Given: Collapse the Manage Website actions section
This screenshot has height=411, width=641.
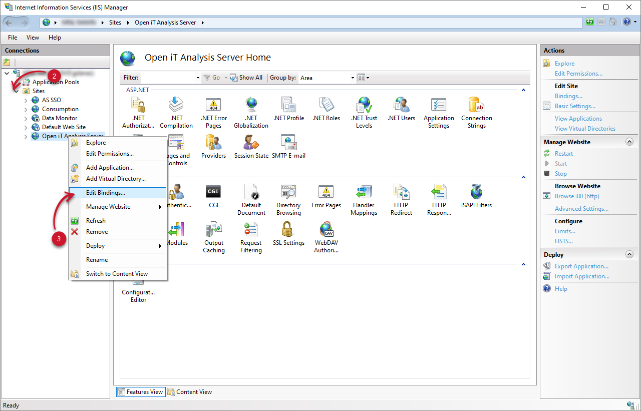Looking at the screenshot, I should click(x=629, y=142).
